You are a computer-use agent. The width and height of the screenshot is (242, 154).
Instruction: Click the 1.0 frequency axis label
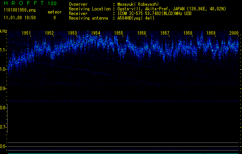pyautogui.click(x=3, y=69)
